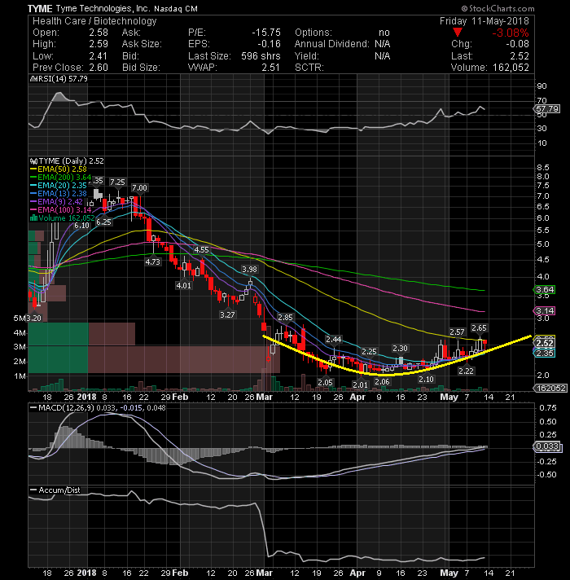Click the VWAP value 2.51
The width and height of the screenshot is (570, 580).
pos(270,68)
